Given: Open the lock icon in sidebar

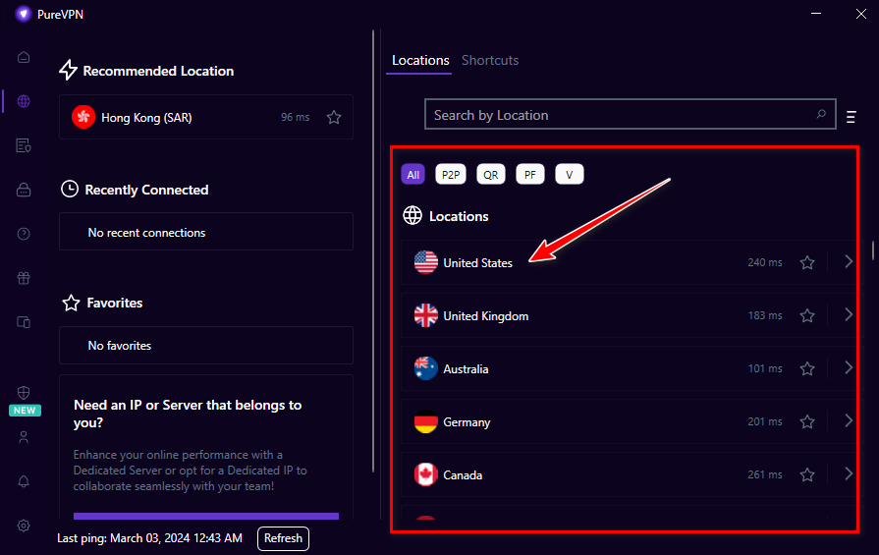Looking at the screenshot, I should coord(24,190).
